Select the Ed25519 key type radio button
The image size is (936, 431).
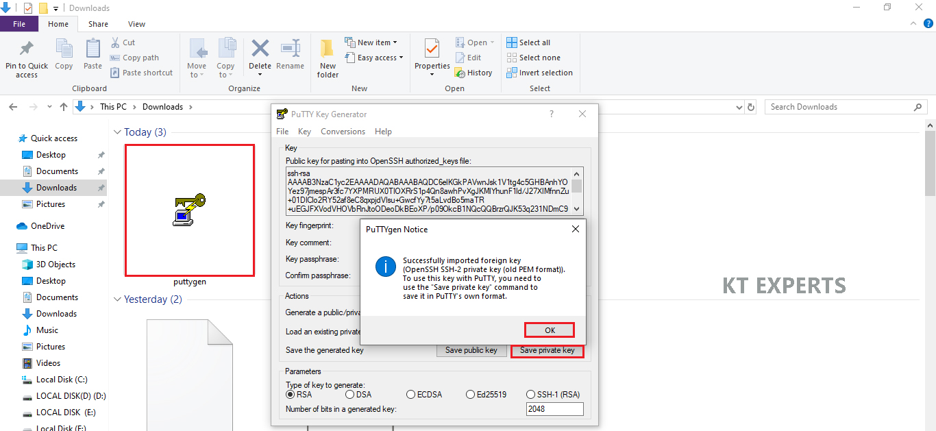coord(486,395)
